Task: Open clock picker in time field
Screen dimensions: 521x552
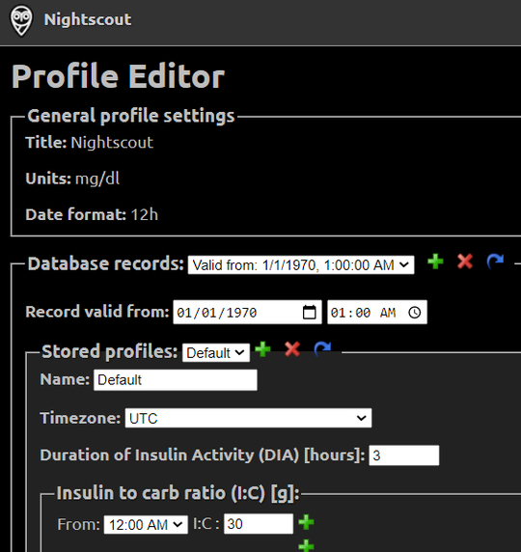Action: coord(415,313)
